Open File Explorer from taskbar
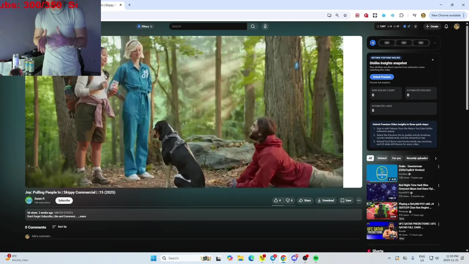The height and width of the screenshot is (264, 469). click(240, 258)
